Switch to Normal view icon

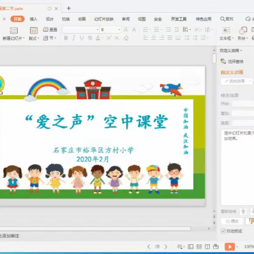click(190, 247)
